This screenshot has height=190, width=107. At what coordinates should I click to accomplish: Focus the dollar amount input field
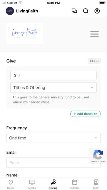[x=53, y=75]
